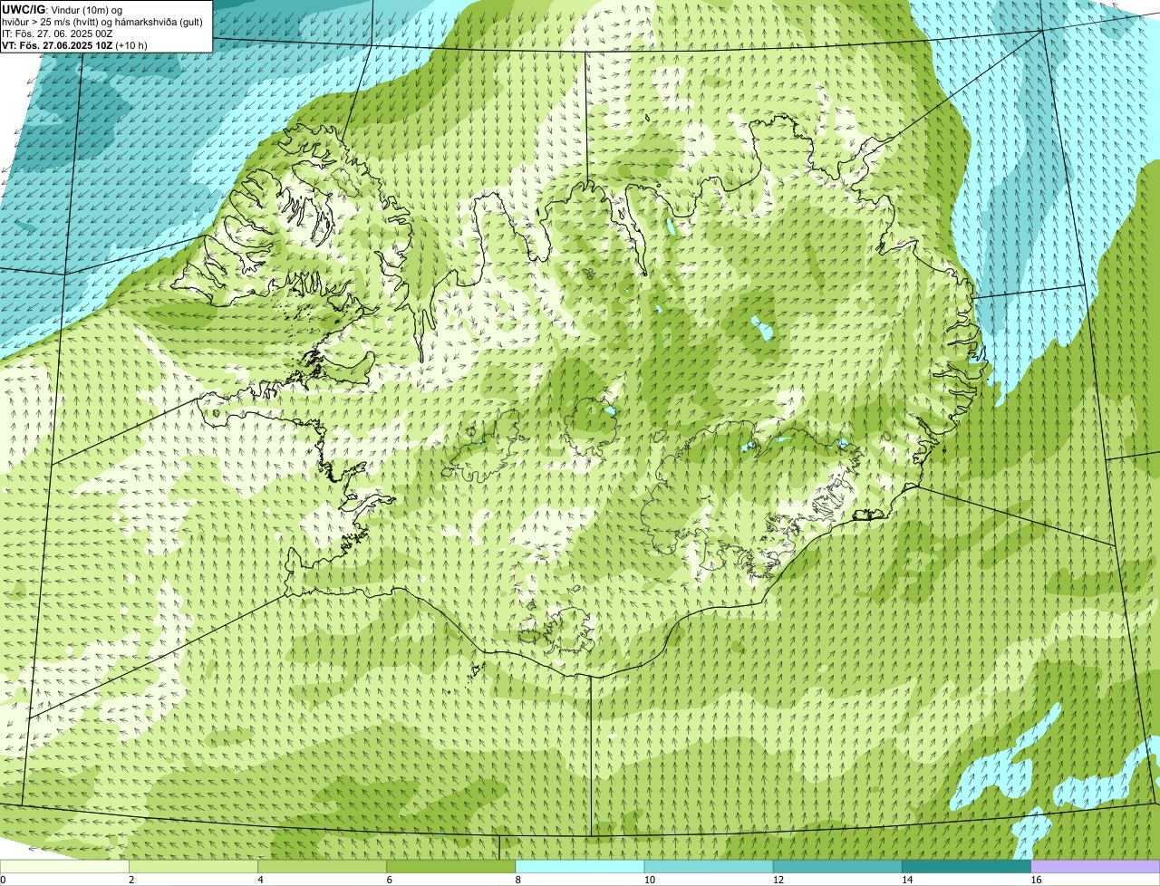Click the '16' tick label on the wind scale
This screenshot has height=886, width=1160.
click(1036, 880)
